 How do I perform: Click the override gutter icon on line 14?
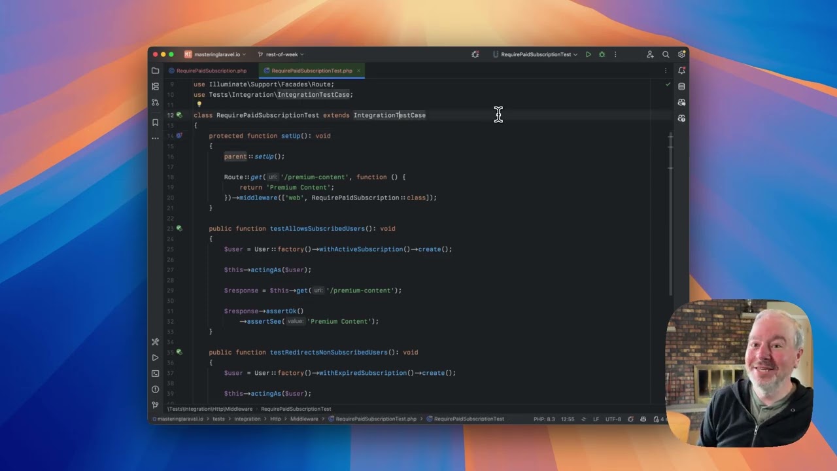pyautogui.click(x=179, y=135)
